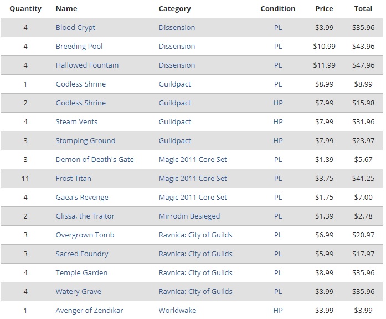Click Glissa, the Traitor link
Screen dimensions: 386x319
tap(85, 216)
